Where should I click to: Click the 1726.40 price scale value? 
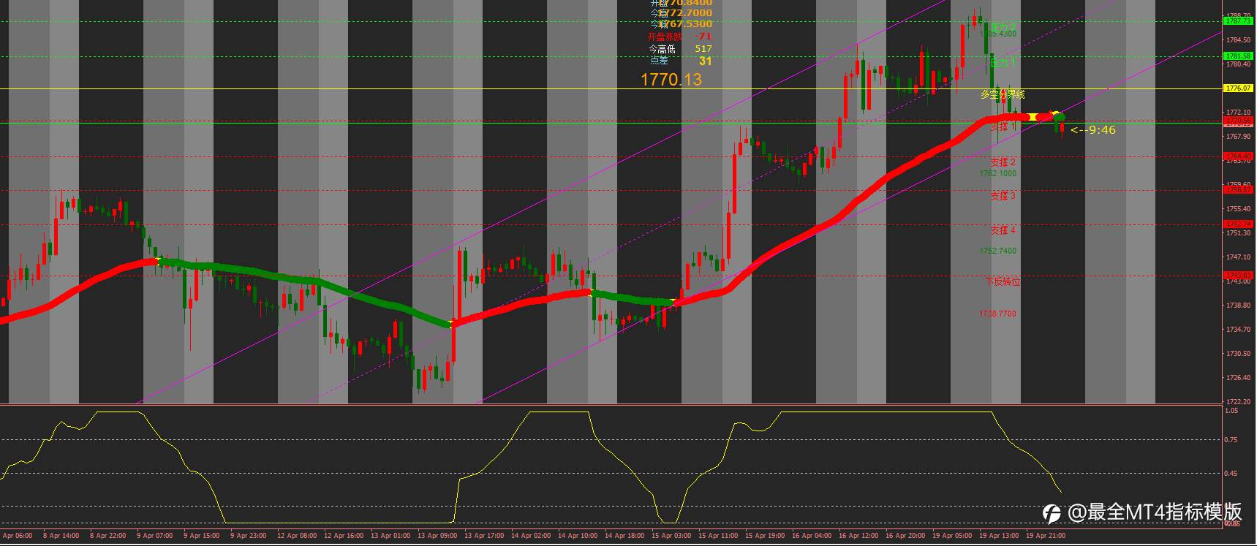pos(1238,377)
